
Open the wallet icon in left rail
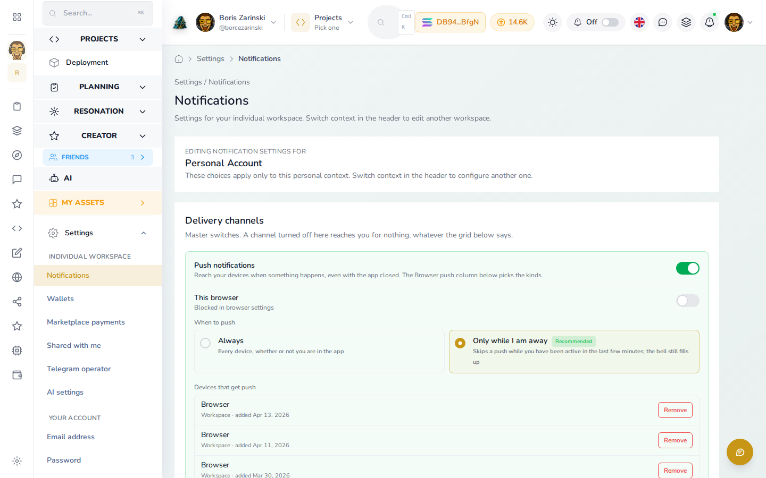click(17, 375)
